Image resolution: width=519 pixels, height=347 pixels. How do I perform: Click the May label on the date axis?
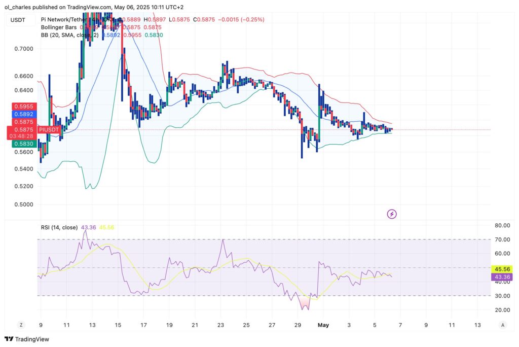tap(323, 325)
